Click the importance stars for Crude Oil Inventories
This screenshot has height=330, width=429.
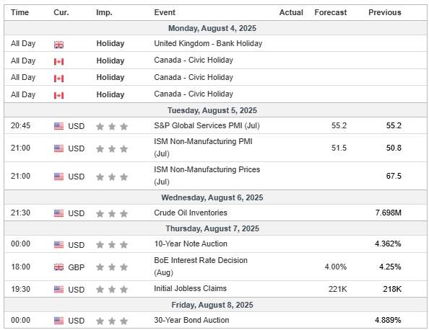click(x=112, y=213)
